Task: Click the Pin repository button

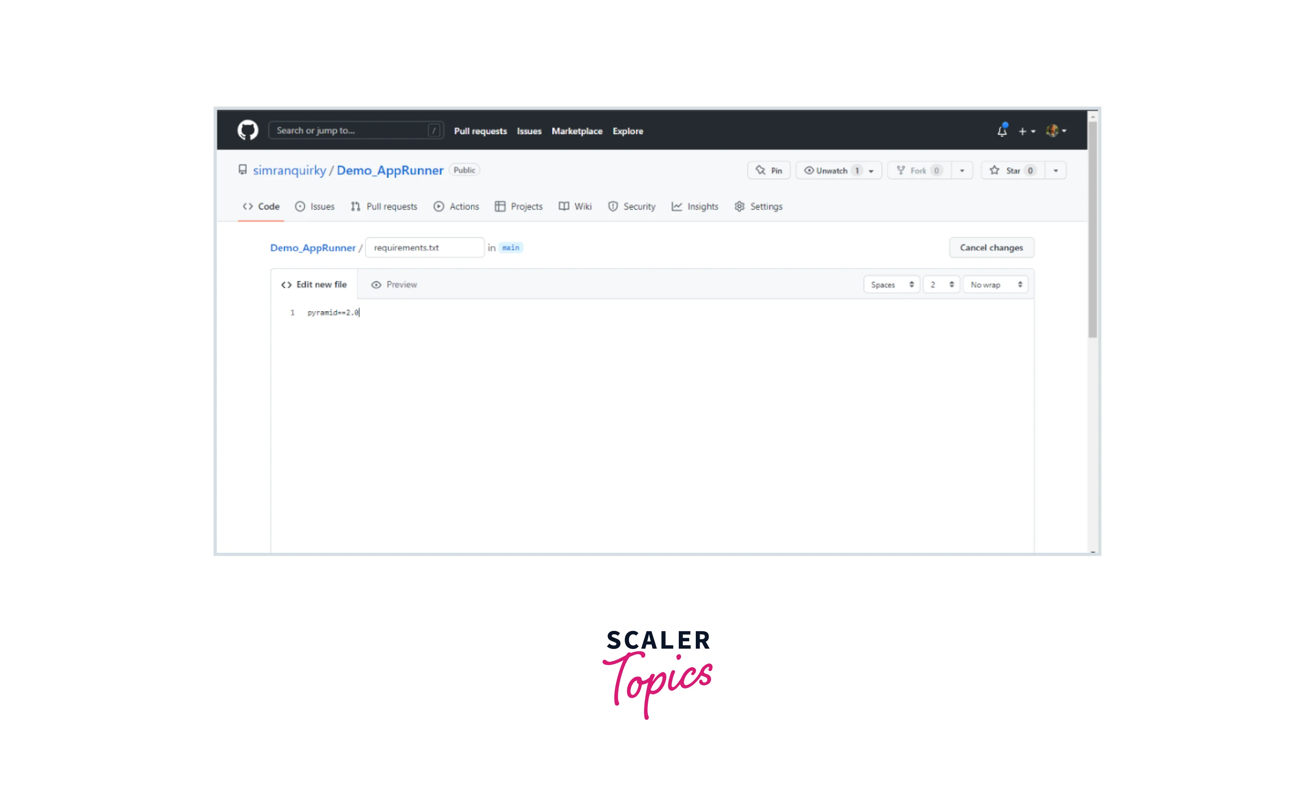Action: [769, 170]
